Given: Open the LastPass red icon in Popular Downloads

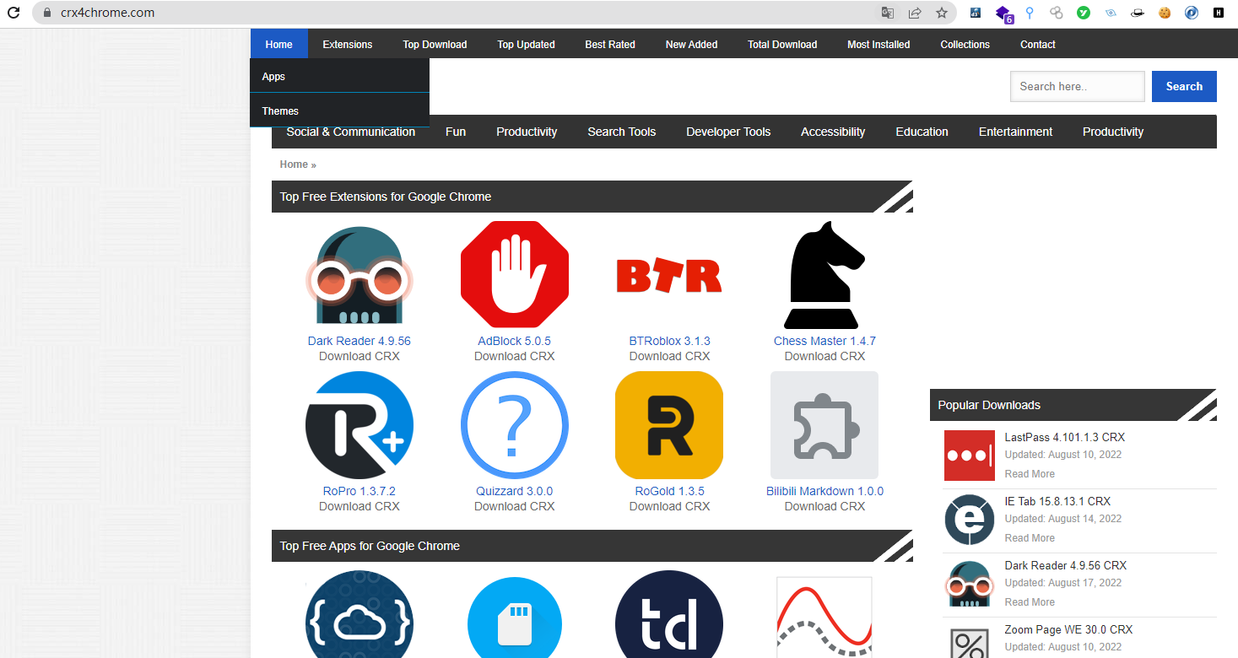Looking at the screenshot, I should click(x=970, y=456).
